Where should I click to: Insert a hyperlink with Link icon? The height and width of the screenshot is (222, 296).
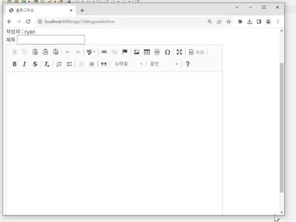[104, 52]
